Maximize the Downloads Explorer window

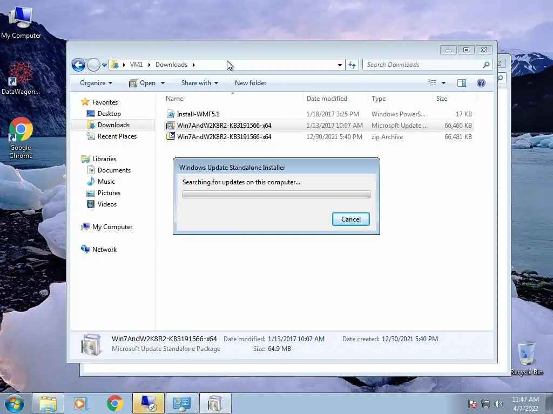[466, 50]
